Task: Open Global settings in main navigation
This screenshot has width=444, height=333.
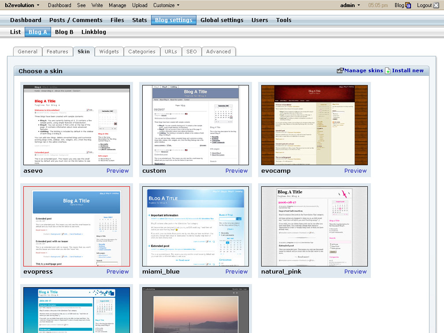Action: tap(222, 20)
